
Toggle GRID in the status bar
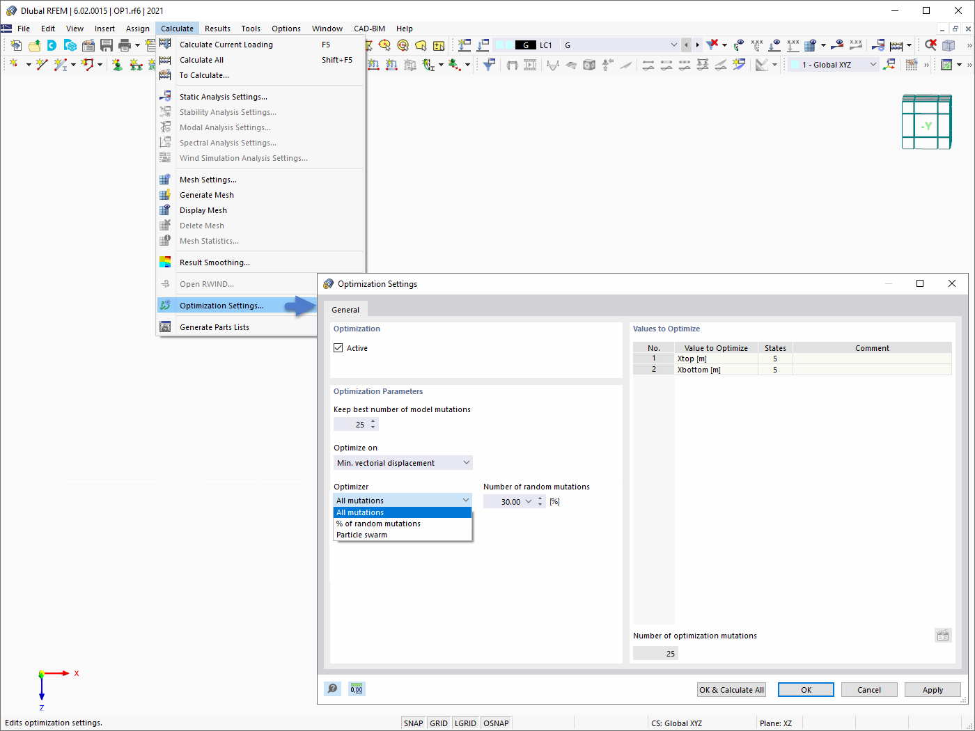tap(439, 723)
